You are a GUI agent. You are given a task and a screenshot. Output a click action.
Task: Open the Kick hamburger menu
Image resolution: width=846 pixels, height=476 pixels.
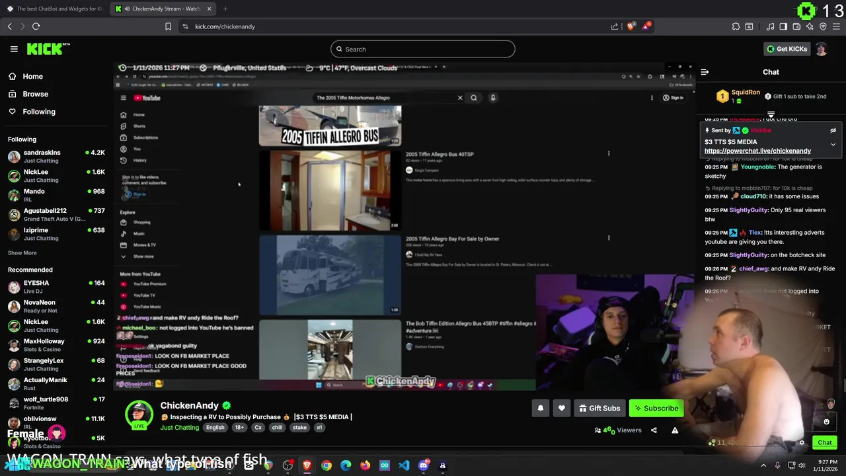[14, 49]
